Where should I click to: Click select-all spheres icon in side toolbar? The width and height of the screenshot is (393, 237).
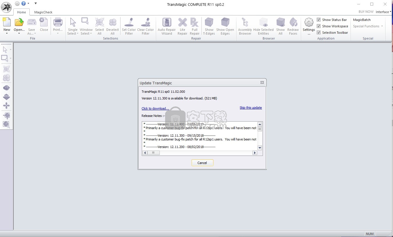6,69
